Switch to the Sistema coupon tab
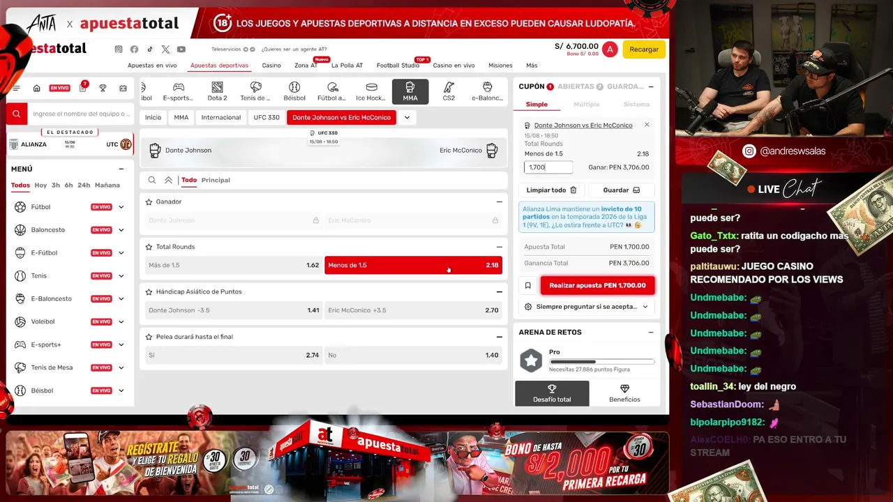Image resolution: width=893 pixels, height=502 pixels. (636, 105)
